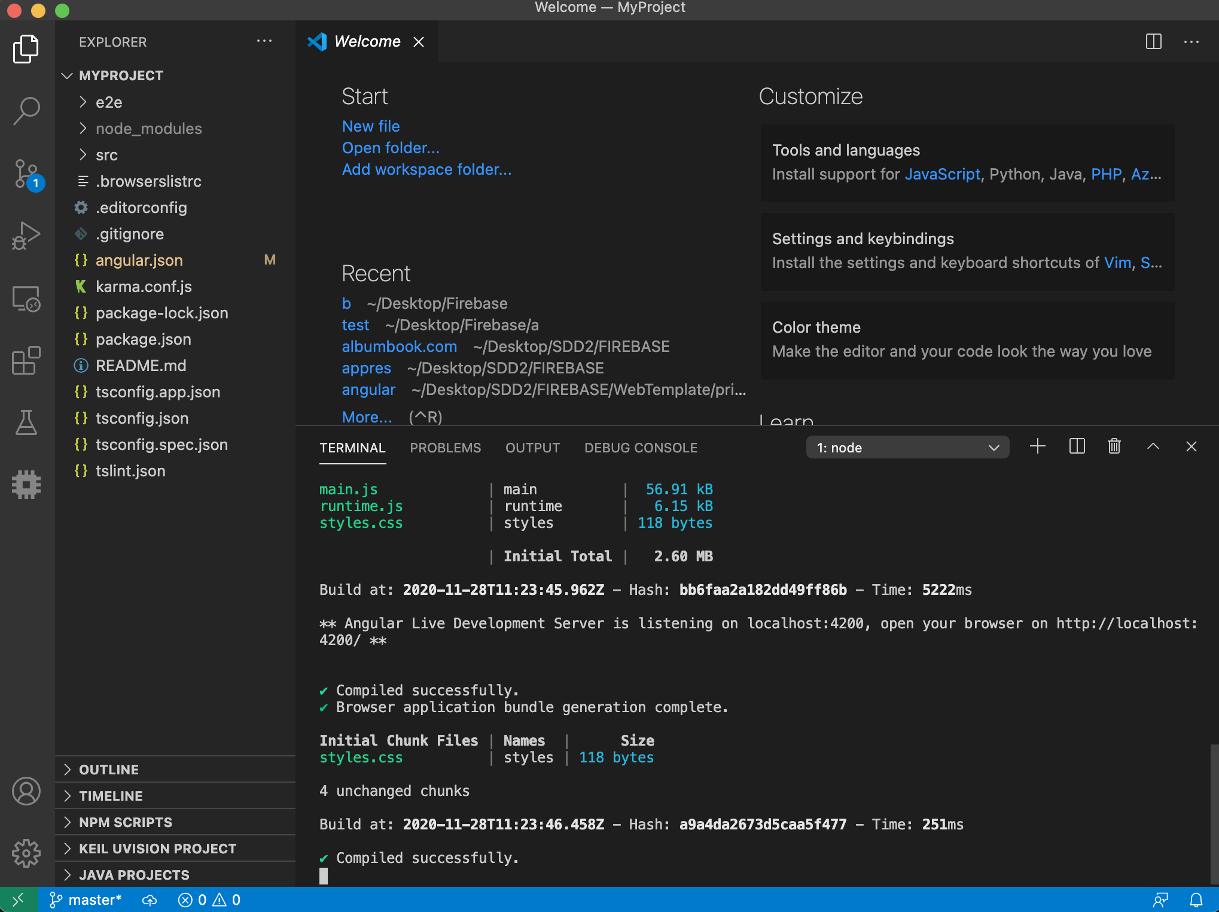Open the Testing flask icon
Viewport: 1219px width, 912px height.
26,422
